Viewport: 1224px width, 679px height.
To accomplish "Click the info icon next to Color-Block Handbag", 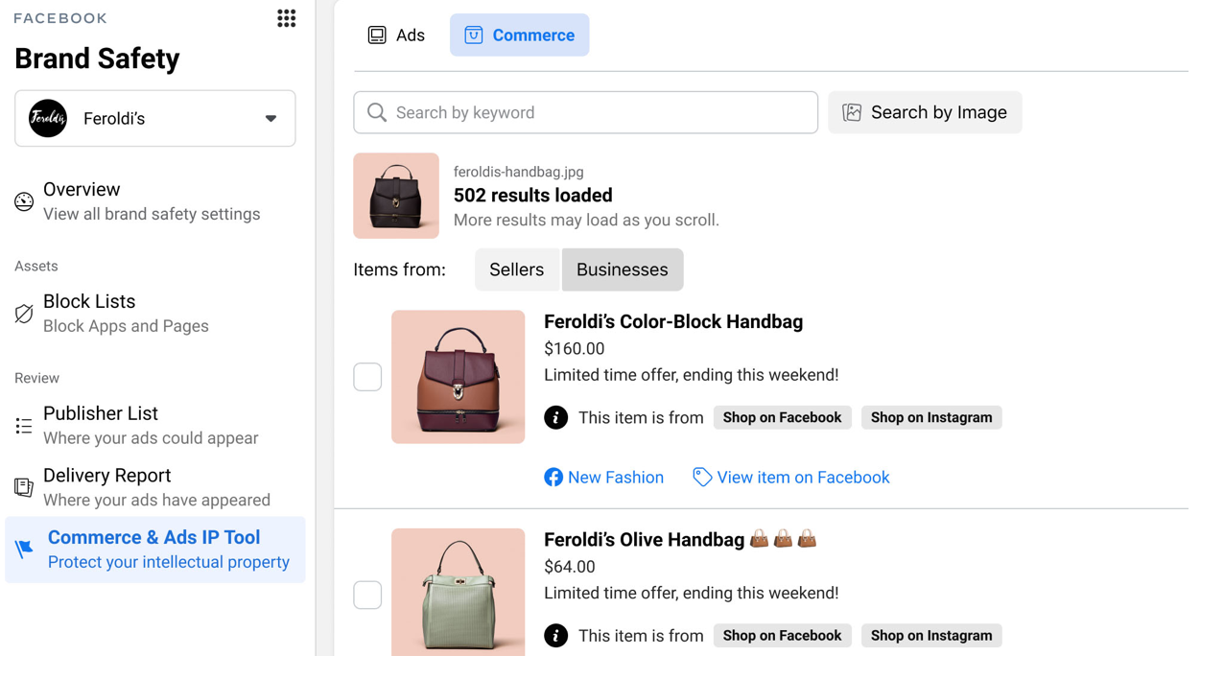I will 555,417.
